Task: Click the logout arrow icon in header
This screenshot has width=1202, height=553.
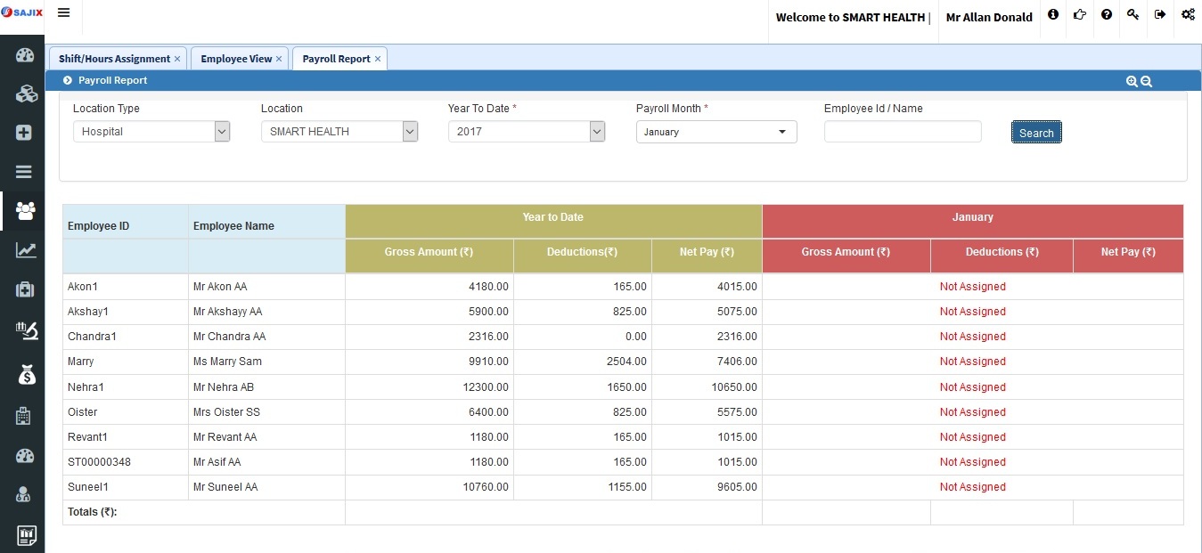Action: (1160, 15)
